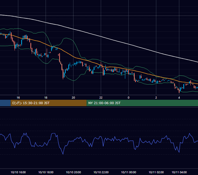Click the blue session bar before ロンドン
Image resolution: width=198 pixels, height=175 pixels.
tap(5, 103)
